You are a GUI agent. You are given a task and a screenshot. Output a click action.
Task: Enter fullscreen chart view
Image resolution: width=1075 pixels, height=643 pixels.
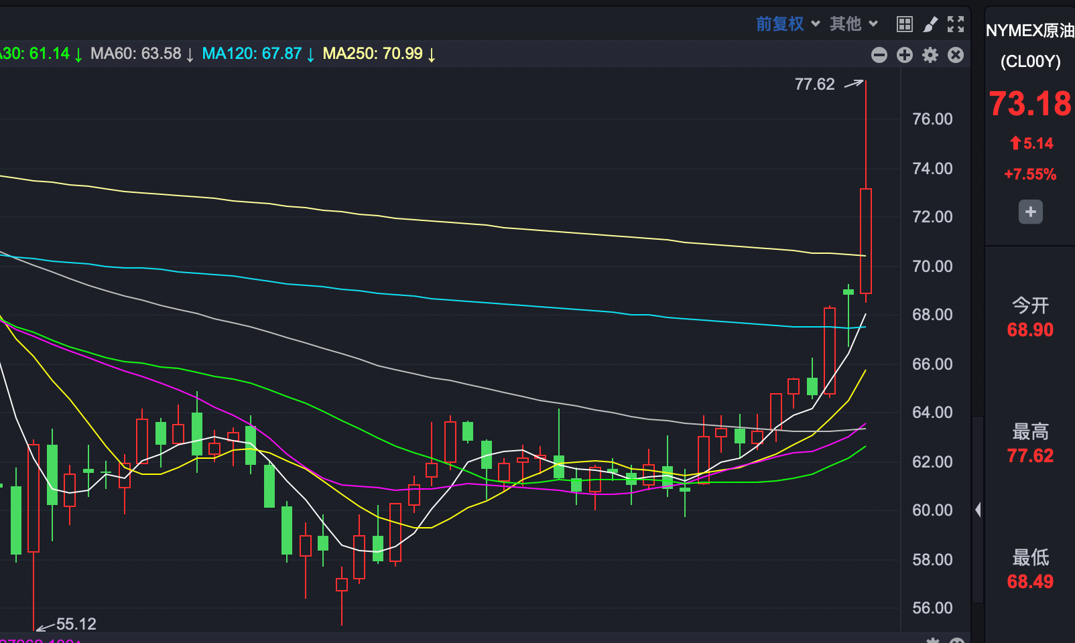click(956, 25)
